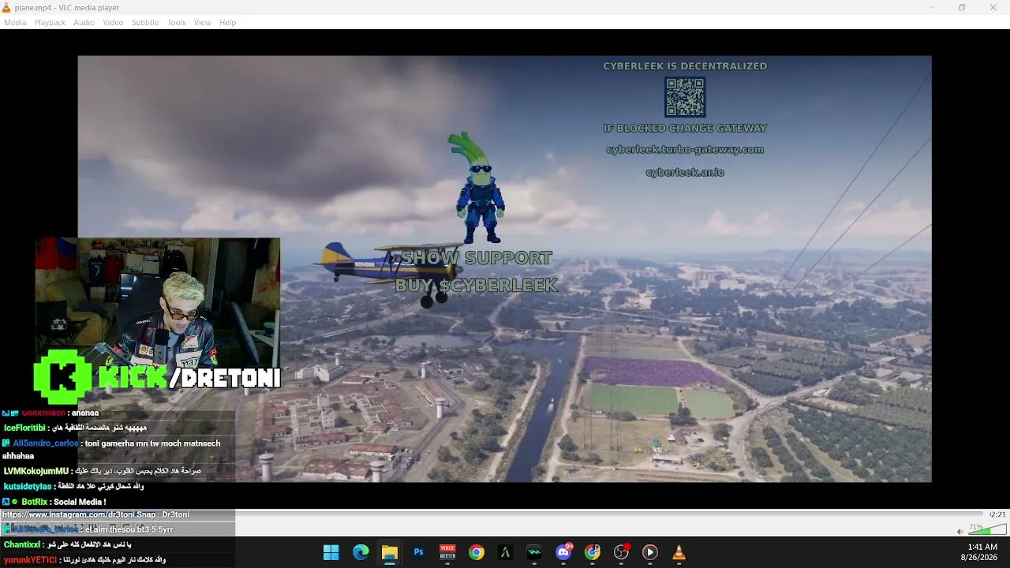Viewport: 1010px width, 568px height.
Task: Open the Video menu
Action: pos(113,22)
